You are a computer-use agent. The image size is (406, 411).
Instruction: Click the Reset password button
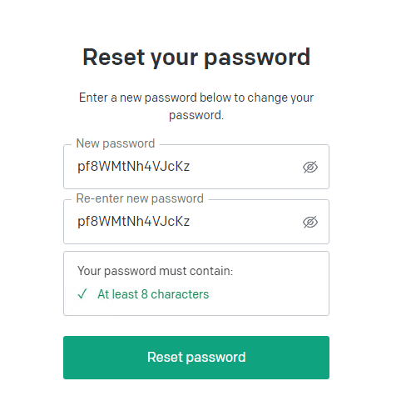[196, 358]
